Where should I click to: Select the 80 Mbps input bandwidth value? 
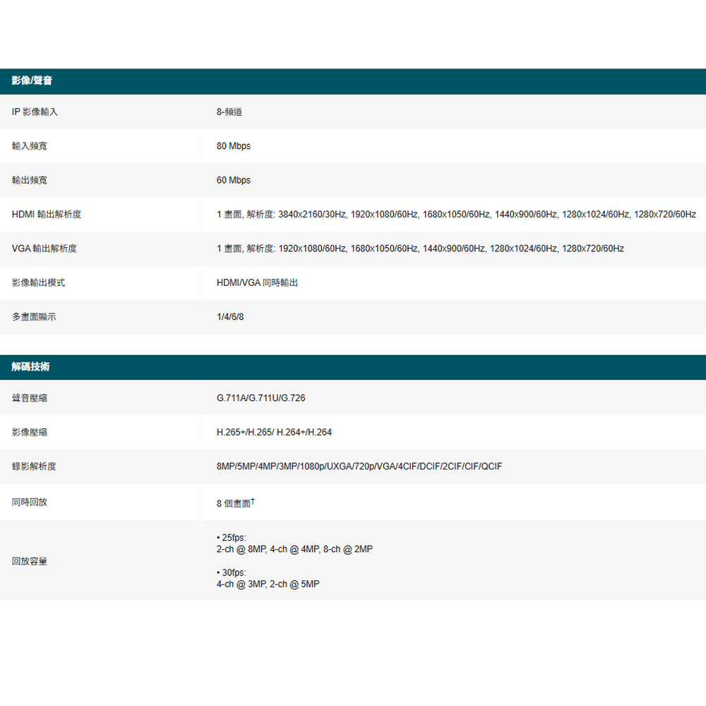point(233,146)
